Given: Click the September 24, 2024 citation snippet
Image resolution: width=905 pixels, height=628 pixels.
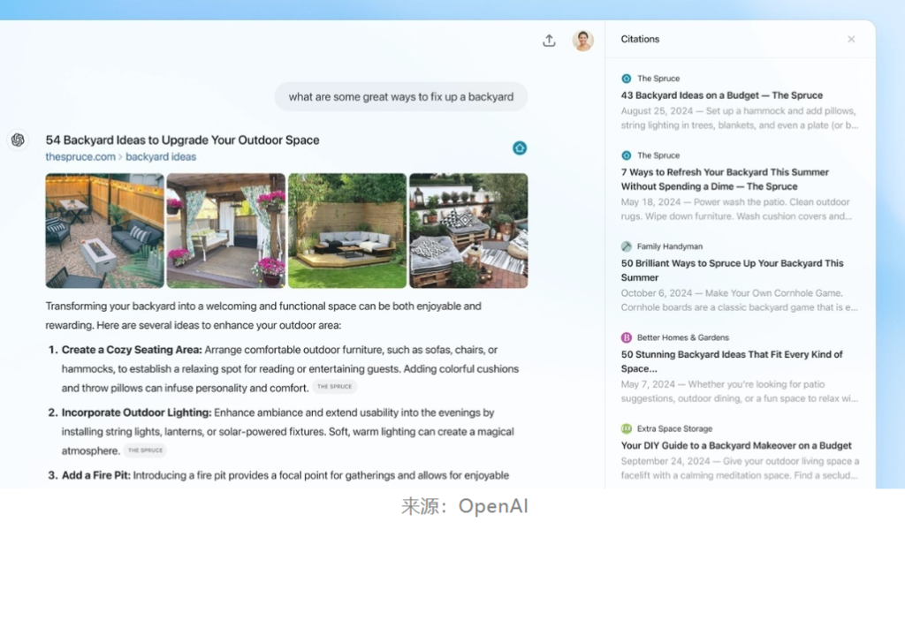Looking at the screenshot, I should pyautogui.click(x=740, y=468).
